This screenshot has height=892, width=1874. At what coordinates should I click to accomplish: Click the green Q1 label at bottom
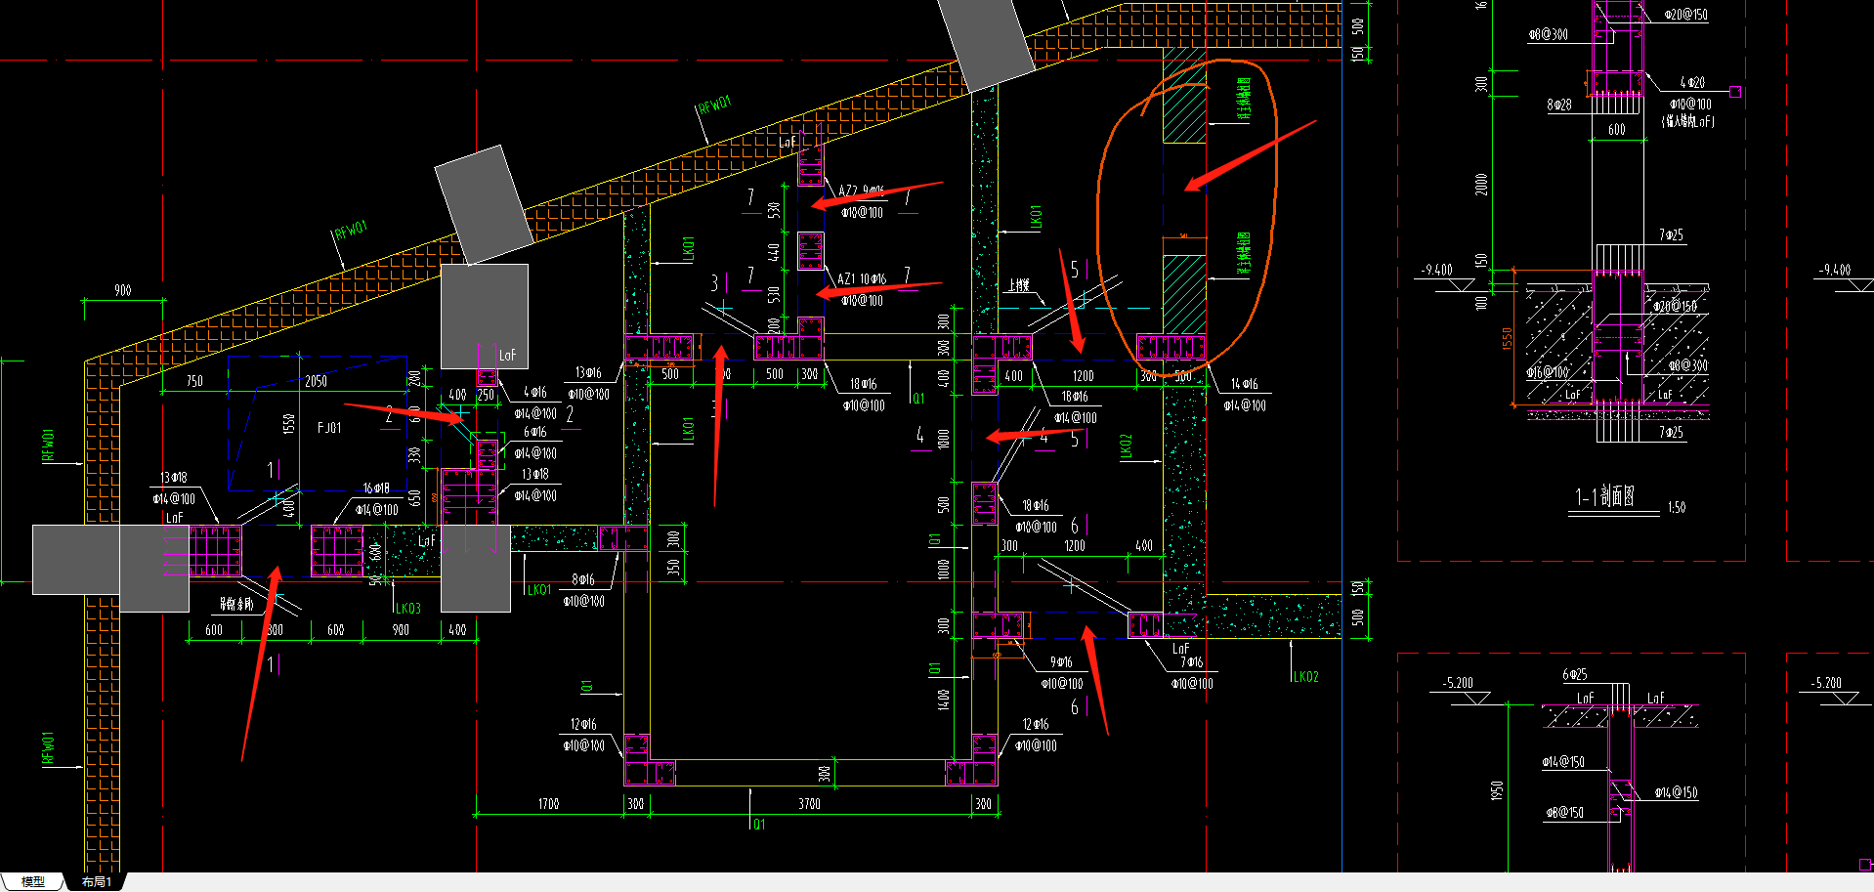click(x=759, y=825)
